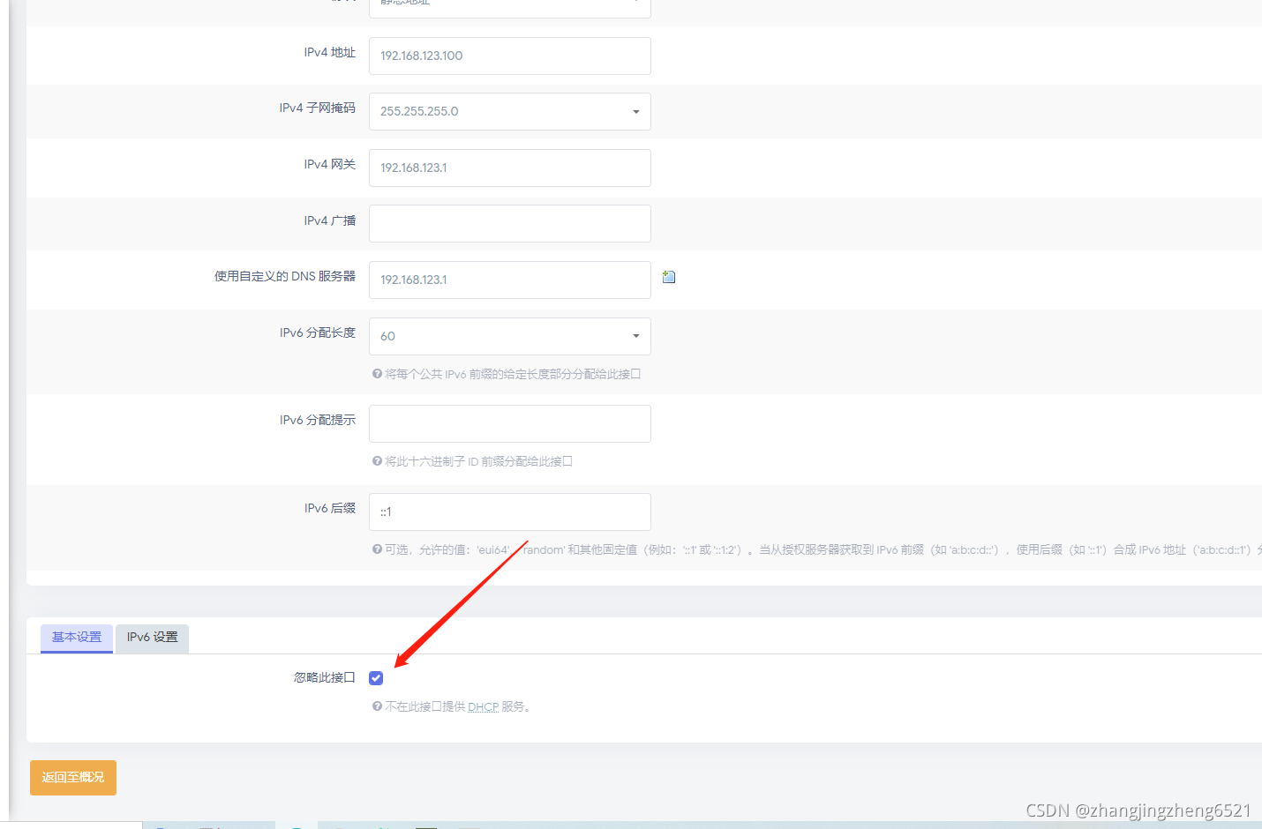Viewport: 1262px width, 829px height.
Task: Click the 使用自定义的 DNS 服务器 label
Action: pos(285,276)
